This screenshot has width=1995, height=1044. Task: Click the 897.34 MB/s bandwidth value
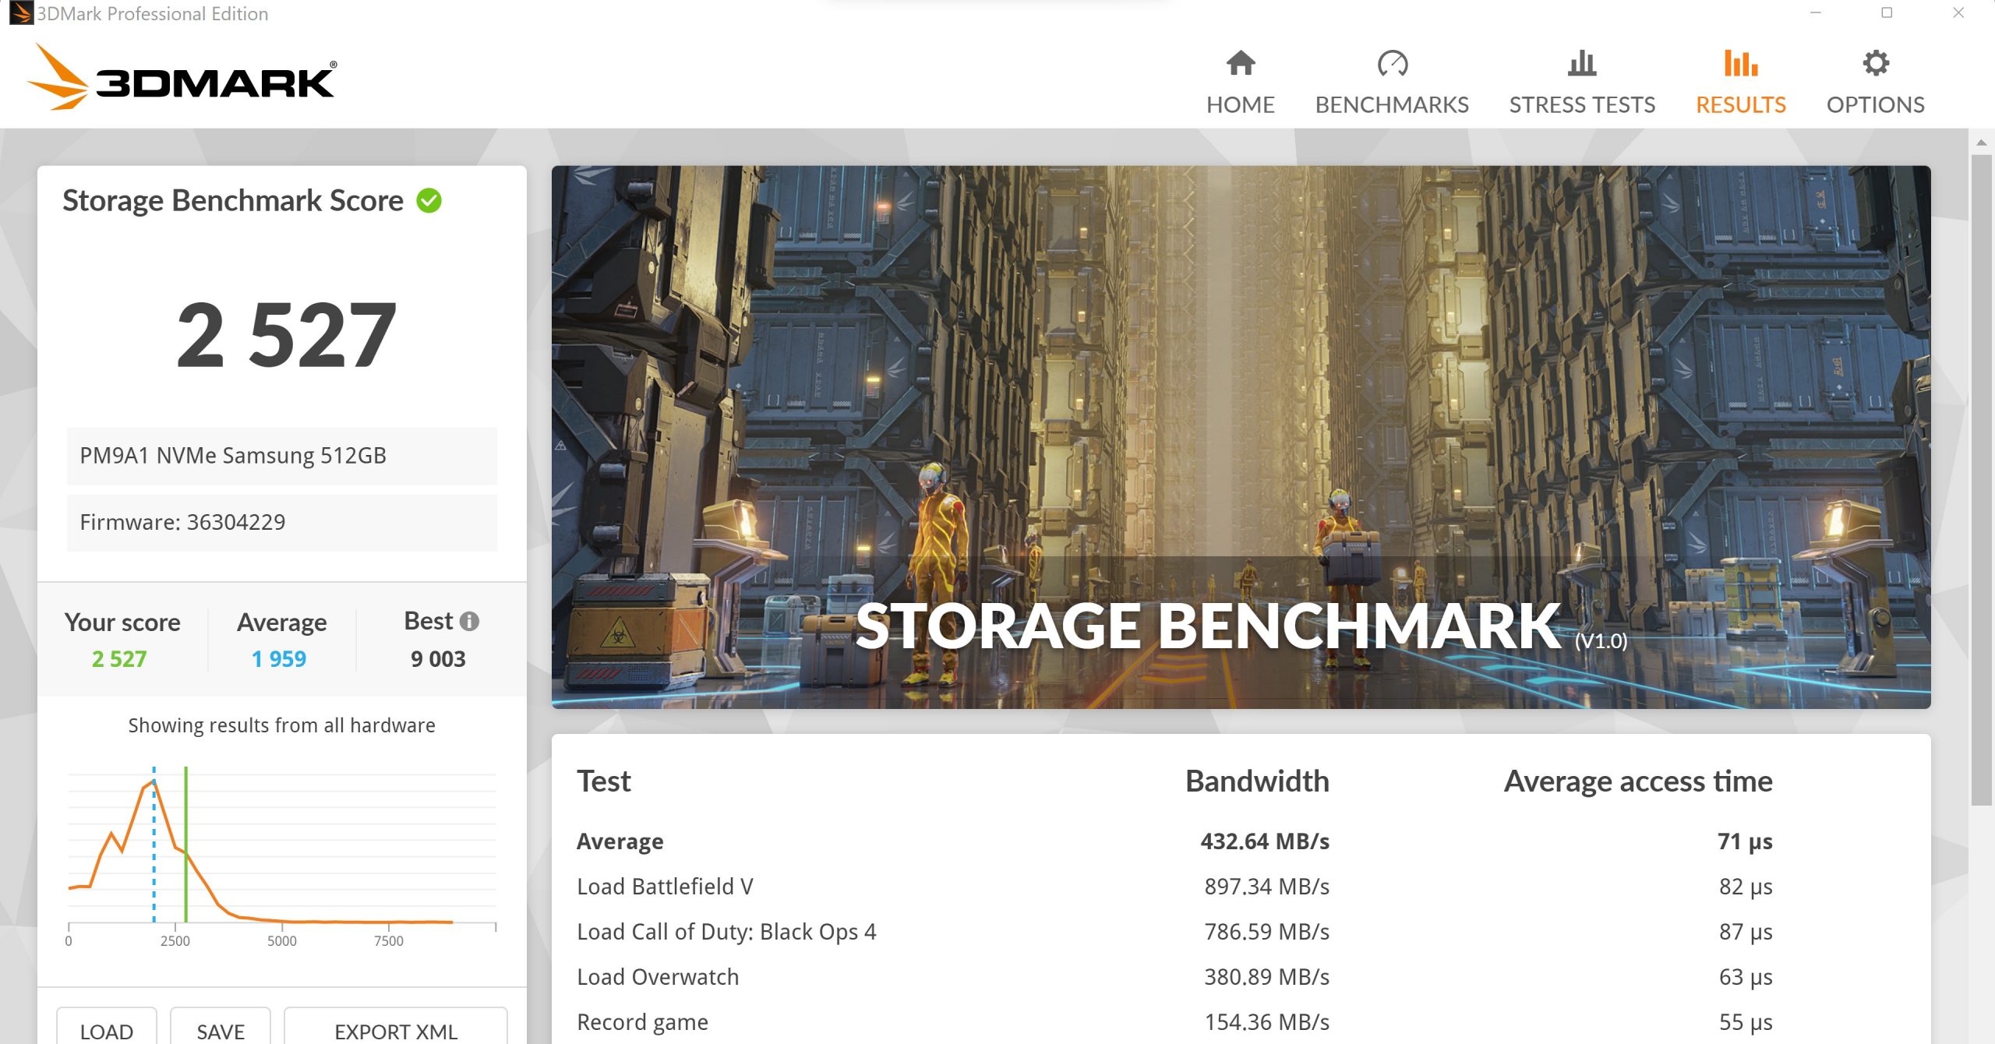[1267, 887]
